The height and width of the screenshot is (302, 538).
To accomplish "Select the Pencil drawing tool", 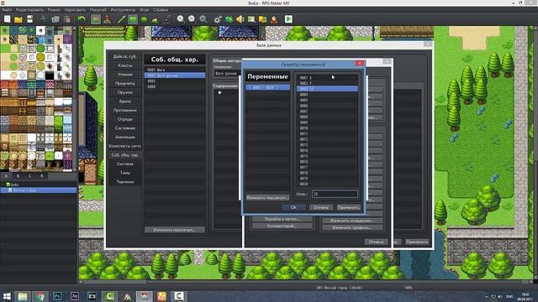I will tap(121, 19).
